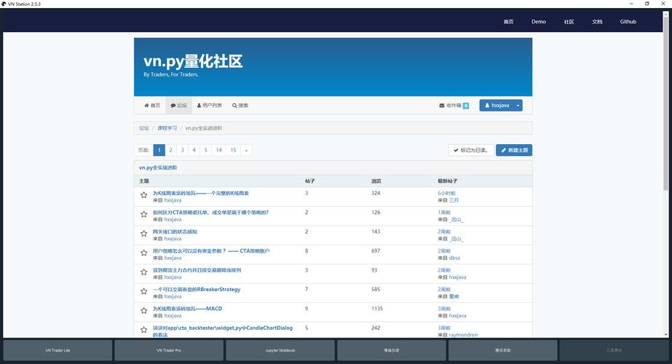Open topic 找到期货主力合约
The width and height of the screenshot is (672, 364).
(197, 271)
